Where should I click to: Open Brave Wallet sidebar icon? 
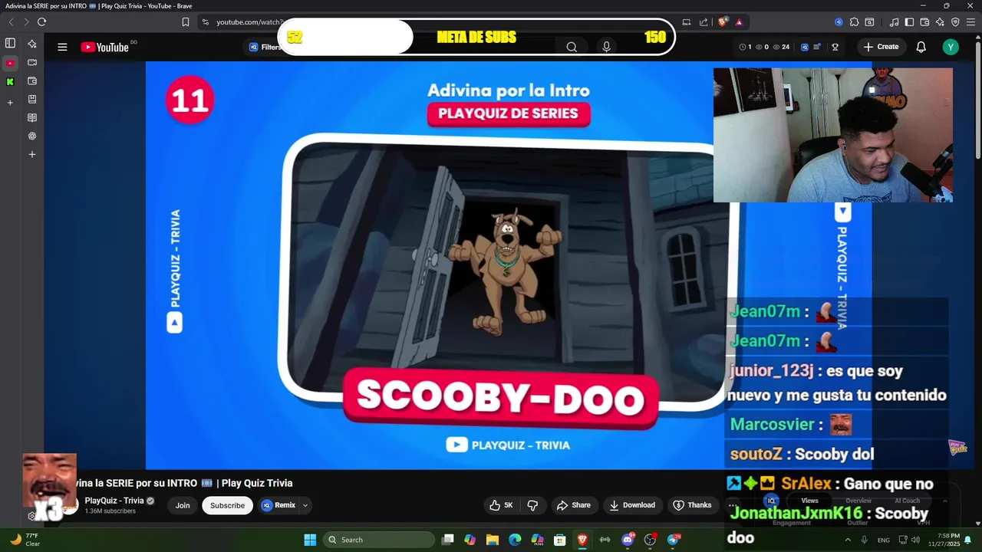[32, 81]
